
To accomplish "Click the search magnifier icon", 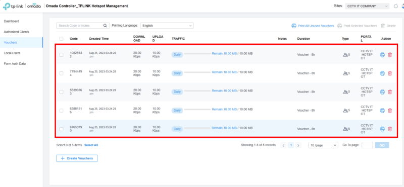I will pos(105,26).
